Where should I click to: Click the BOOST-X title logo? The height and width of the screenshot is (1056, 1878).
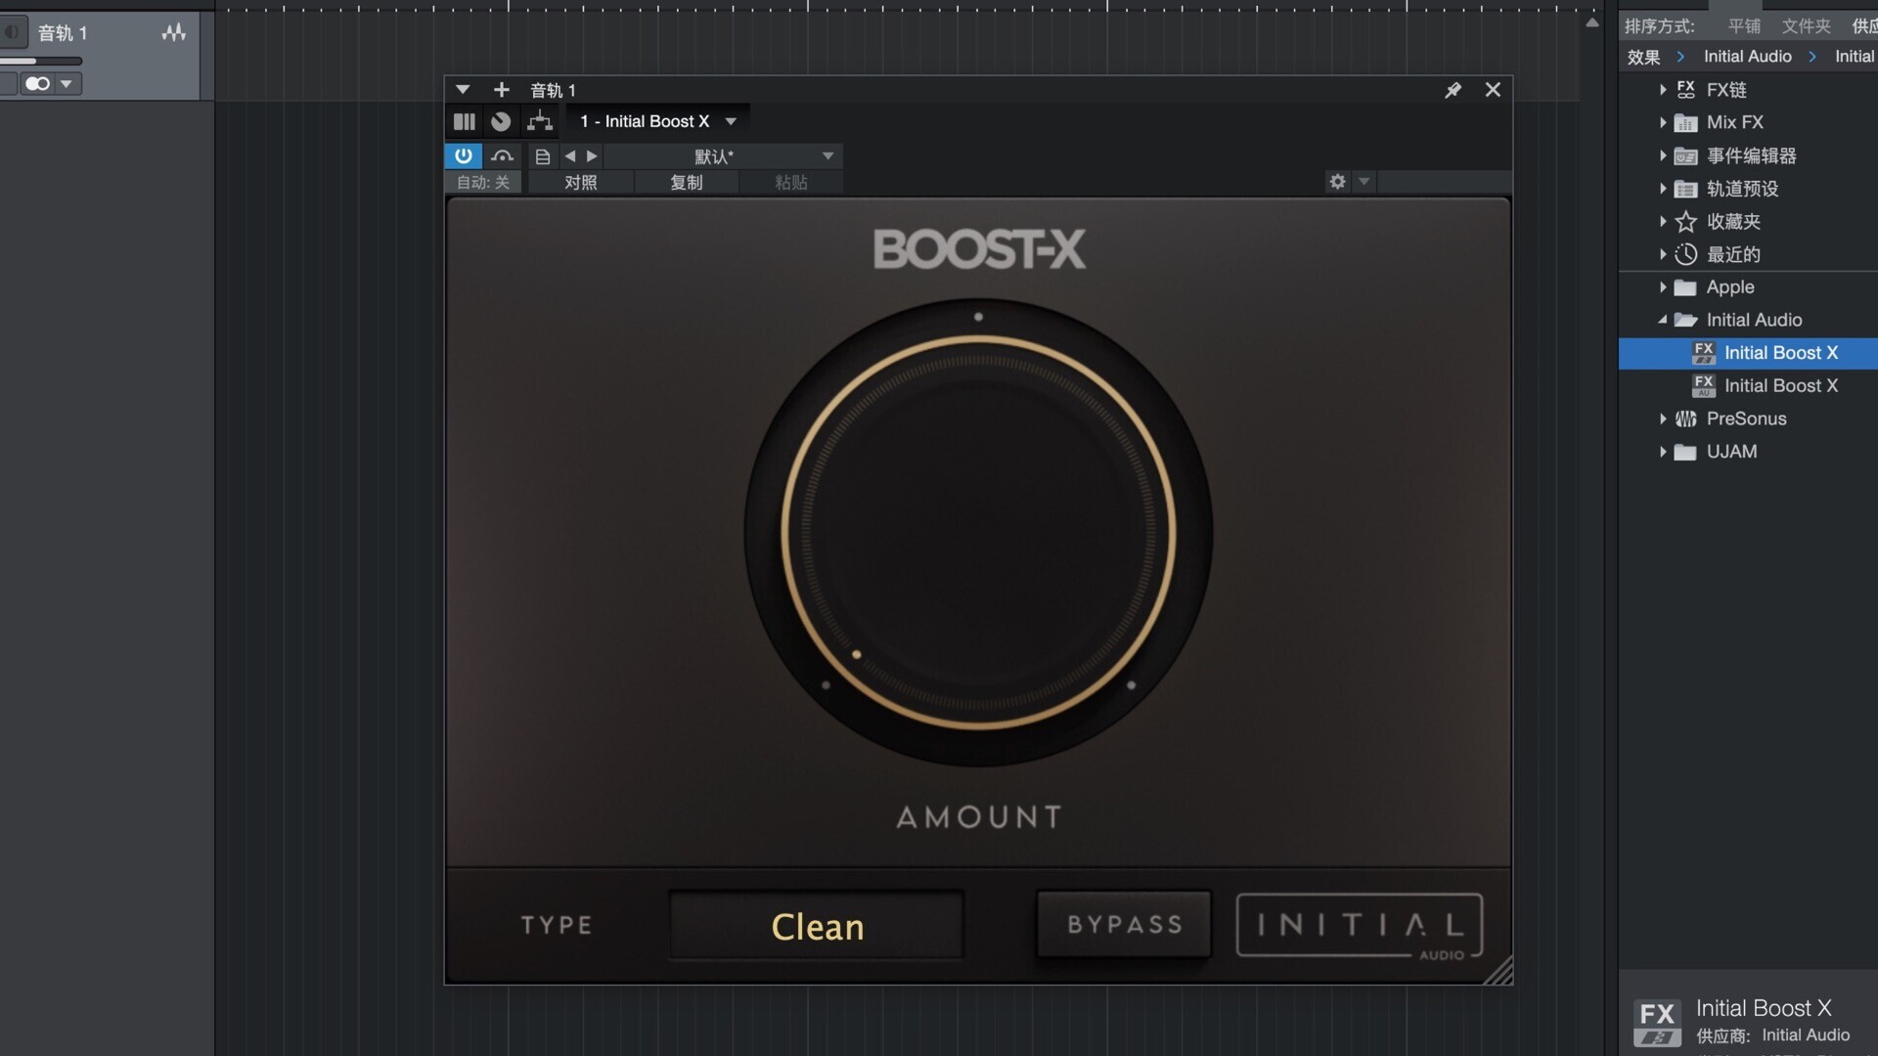pyautogui.click(x=979, y=249)
